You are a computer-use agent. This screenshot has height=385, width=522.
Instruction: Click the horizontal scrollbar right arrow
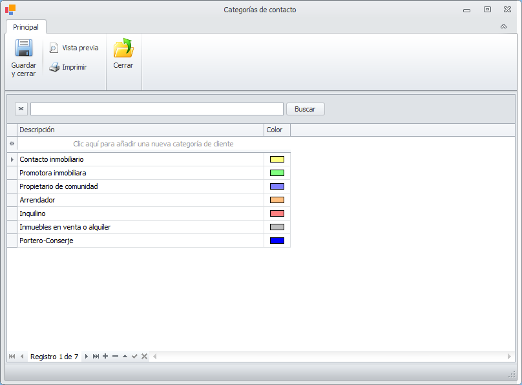[x=509, y=357]
